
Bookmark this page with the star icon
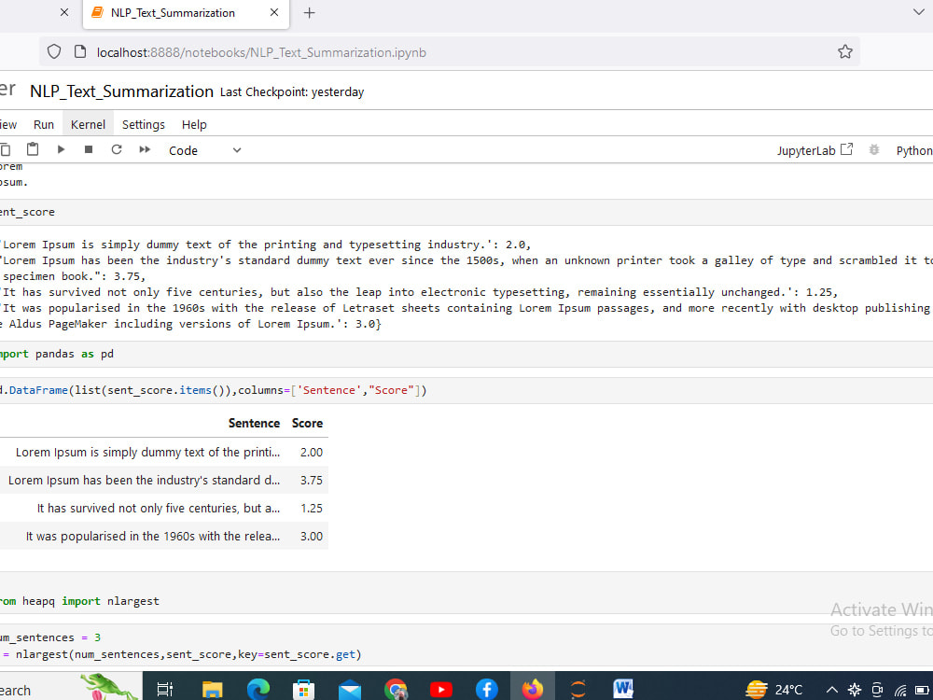(x=845, y=51)
